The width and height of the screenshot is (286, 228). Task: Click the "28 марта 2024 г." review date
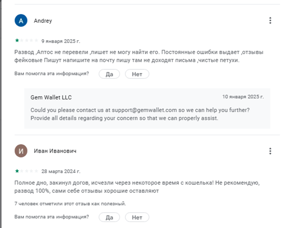61,171
